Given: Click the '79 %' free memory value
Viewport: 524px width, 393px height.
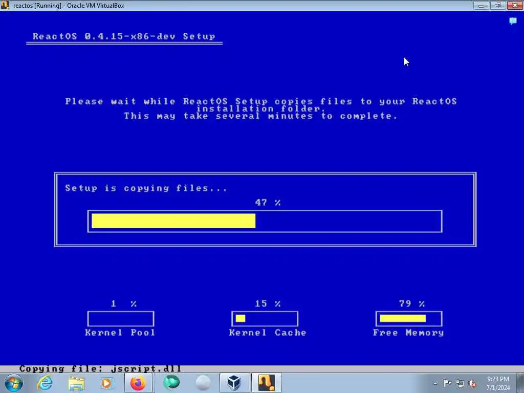Looking at the screenshot, I should 412,304.
